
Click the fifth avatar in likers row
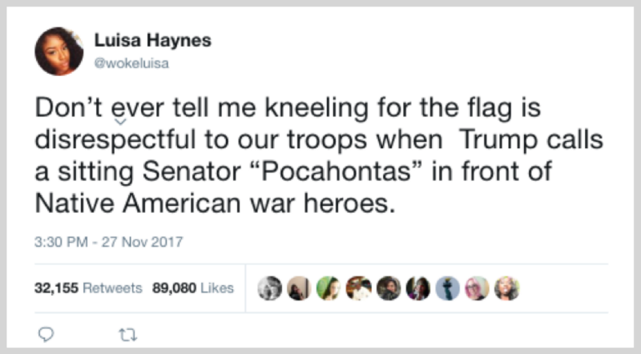[x=389, y=288]
